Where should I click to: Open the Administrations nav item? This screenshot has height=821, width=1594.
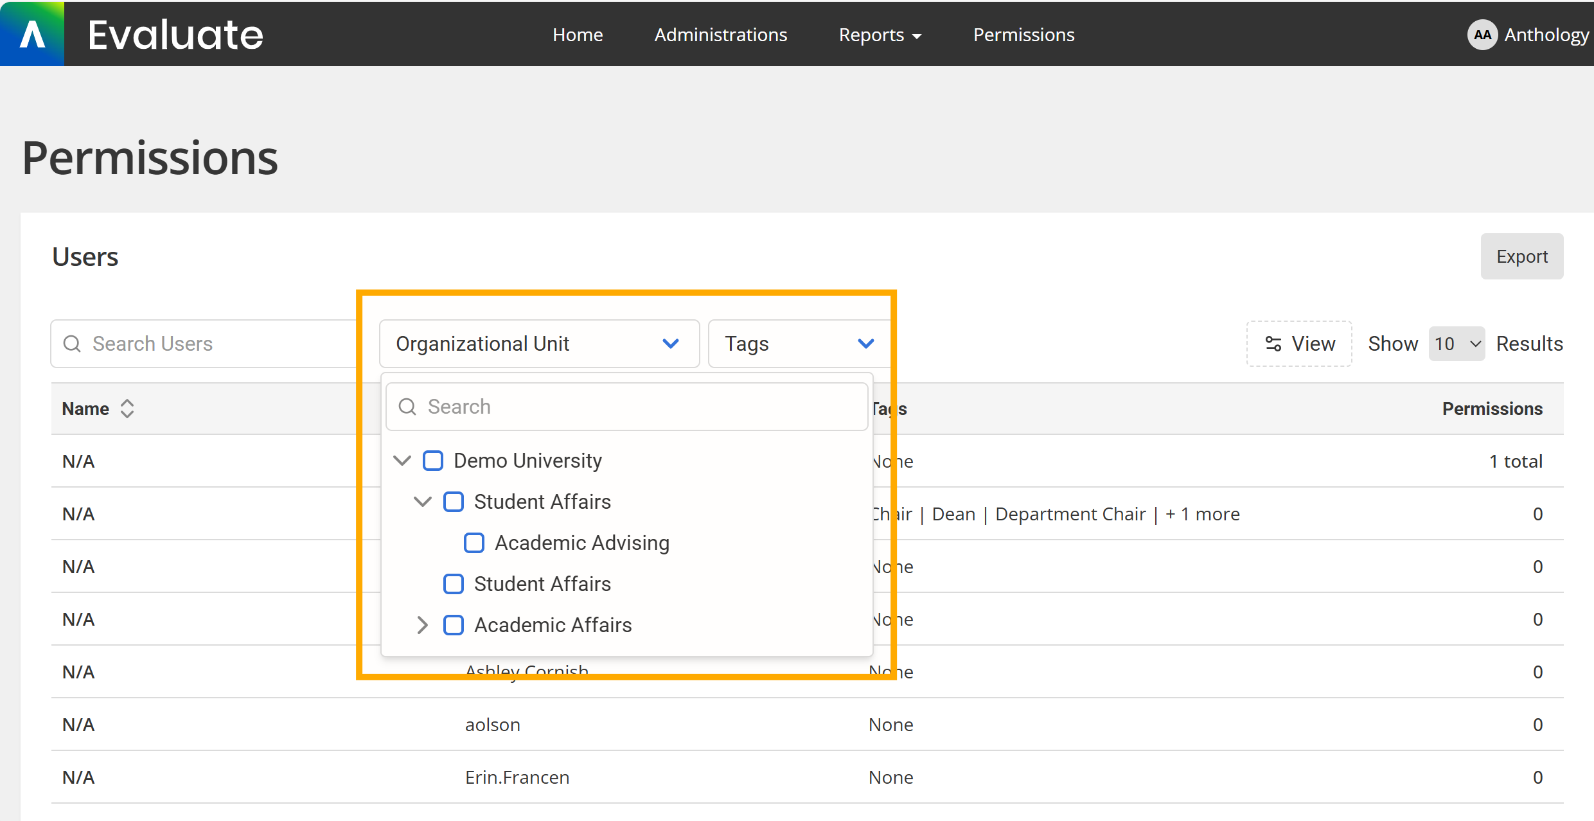pos(720,35)
